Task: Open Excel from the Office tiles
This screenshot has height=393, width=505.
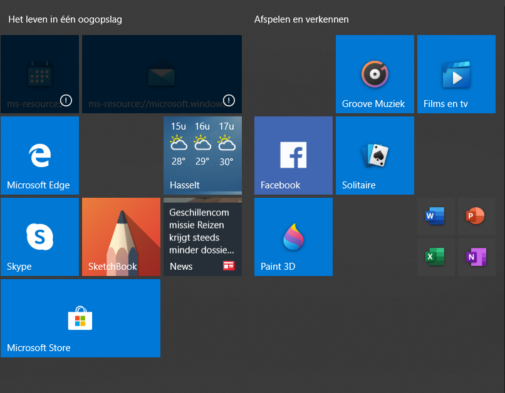Action: click(x=435, y=257)
